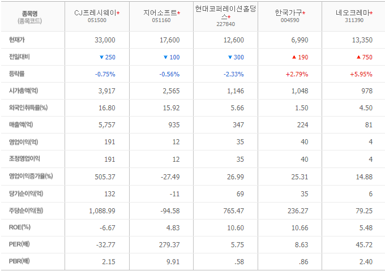Open the 지어소프트 stock link
The image size is (385, 271).
point(160,13)
